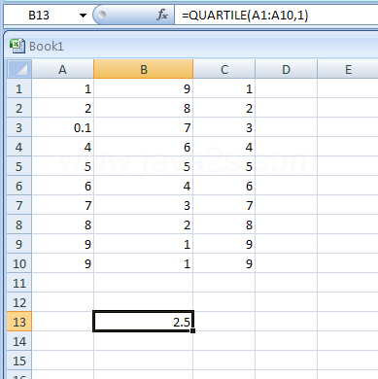Click cell B2 containing 8
The height and width of the screenshot is (379, 378).
point(144,108)
